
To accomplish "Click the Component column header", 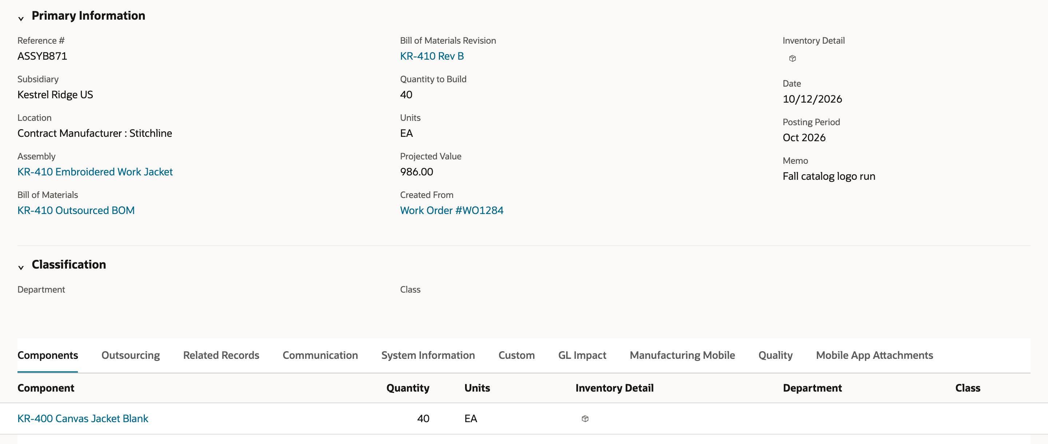I will [45, 388].
